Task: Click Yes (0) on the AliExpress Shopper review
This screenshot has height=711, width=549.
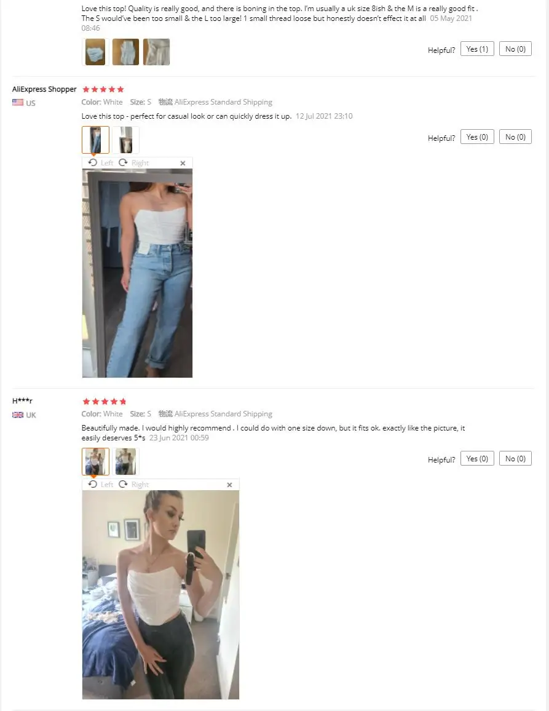Action: (x=477, y=137)
